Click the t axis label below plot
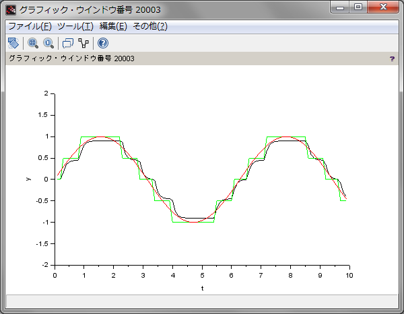Image resolution: width=404 pixels, height=314 pixels. [x=202, y=287]
